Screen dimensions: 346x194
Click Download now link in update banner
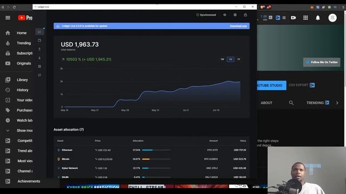click(x=238, y=26)
